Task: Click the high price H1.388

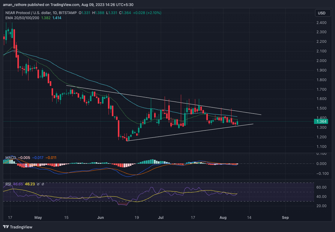Action: pos(98,13)
